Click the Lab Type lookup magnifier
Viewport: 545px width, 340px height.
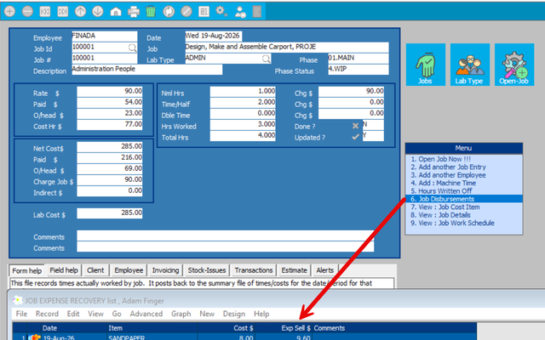click(x=266, y=59)
